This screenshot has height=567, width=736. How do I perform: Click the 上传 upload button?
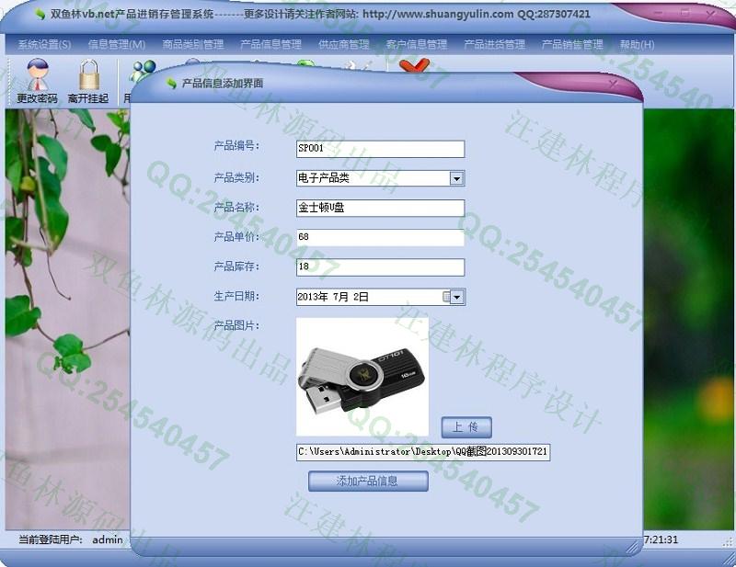tap(466, 427)
